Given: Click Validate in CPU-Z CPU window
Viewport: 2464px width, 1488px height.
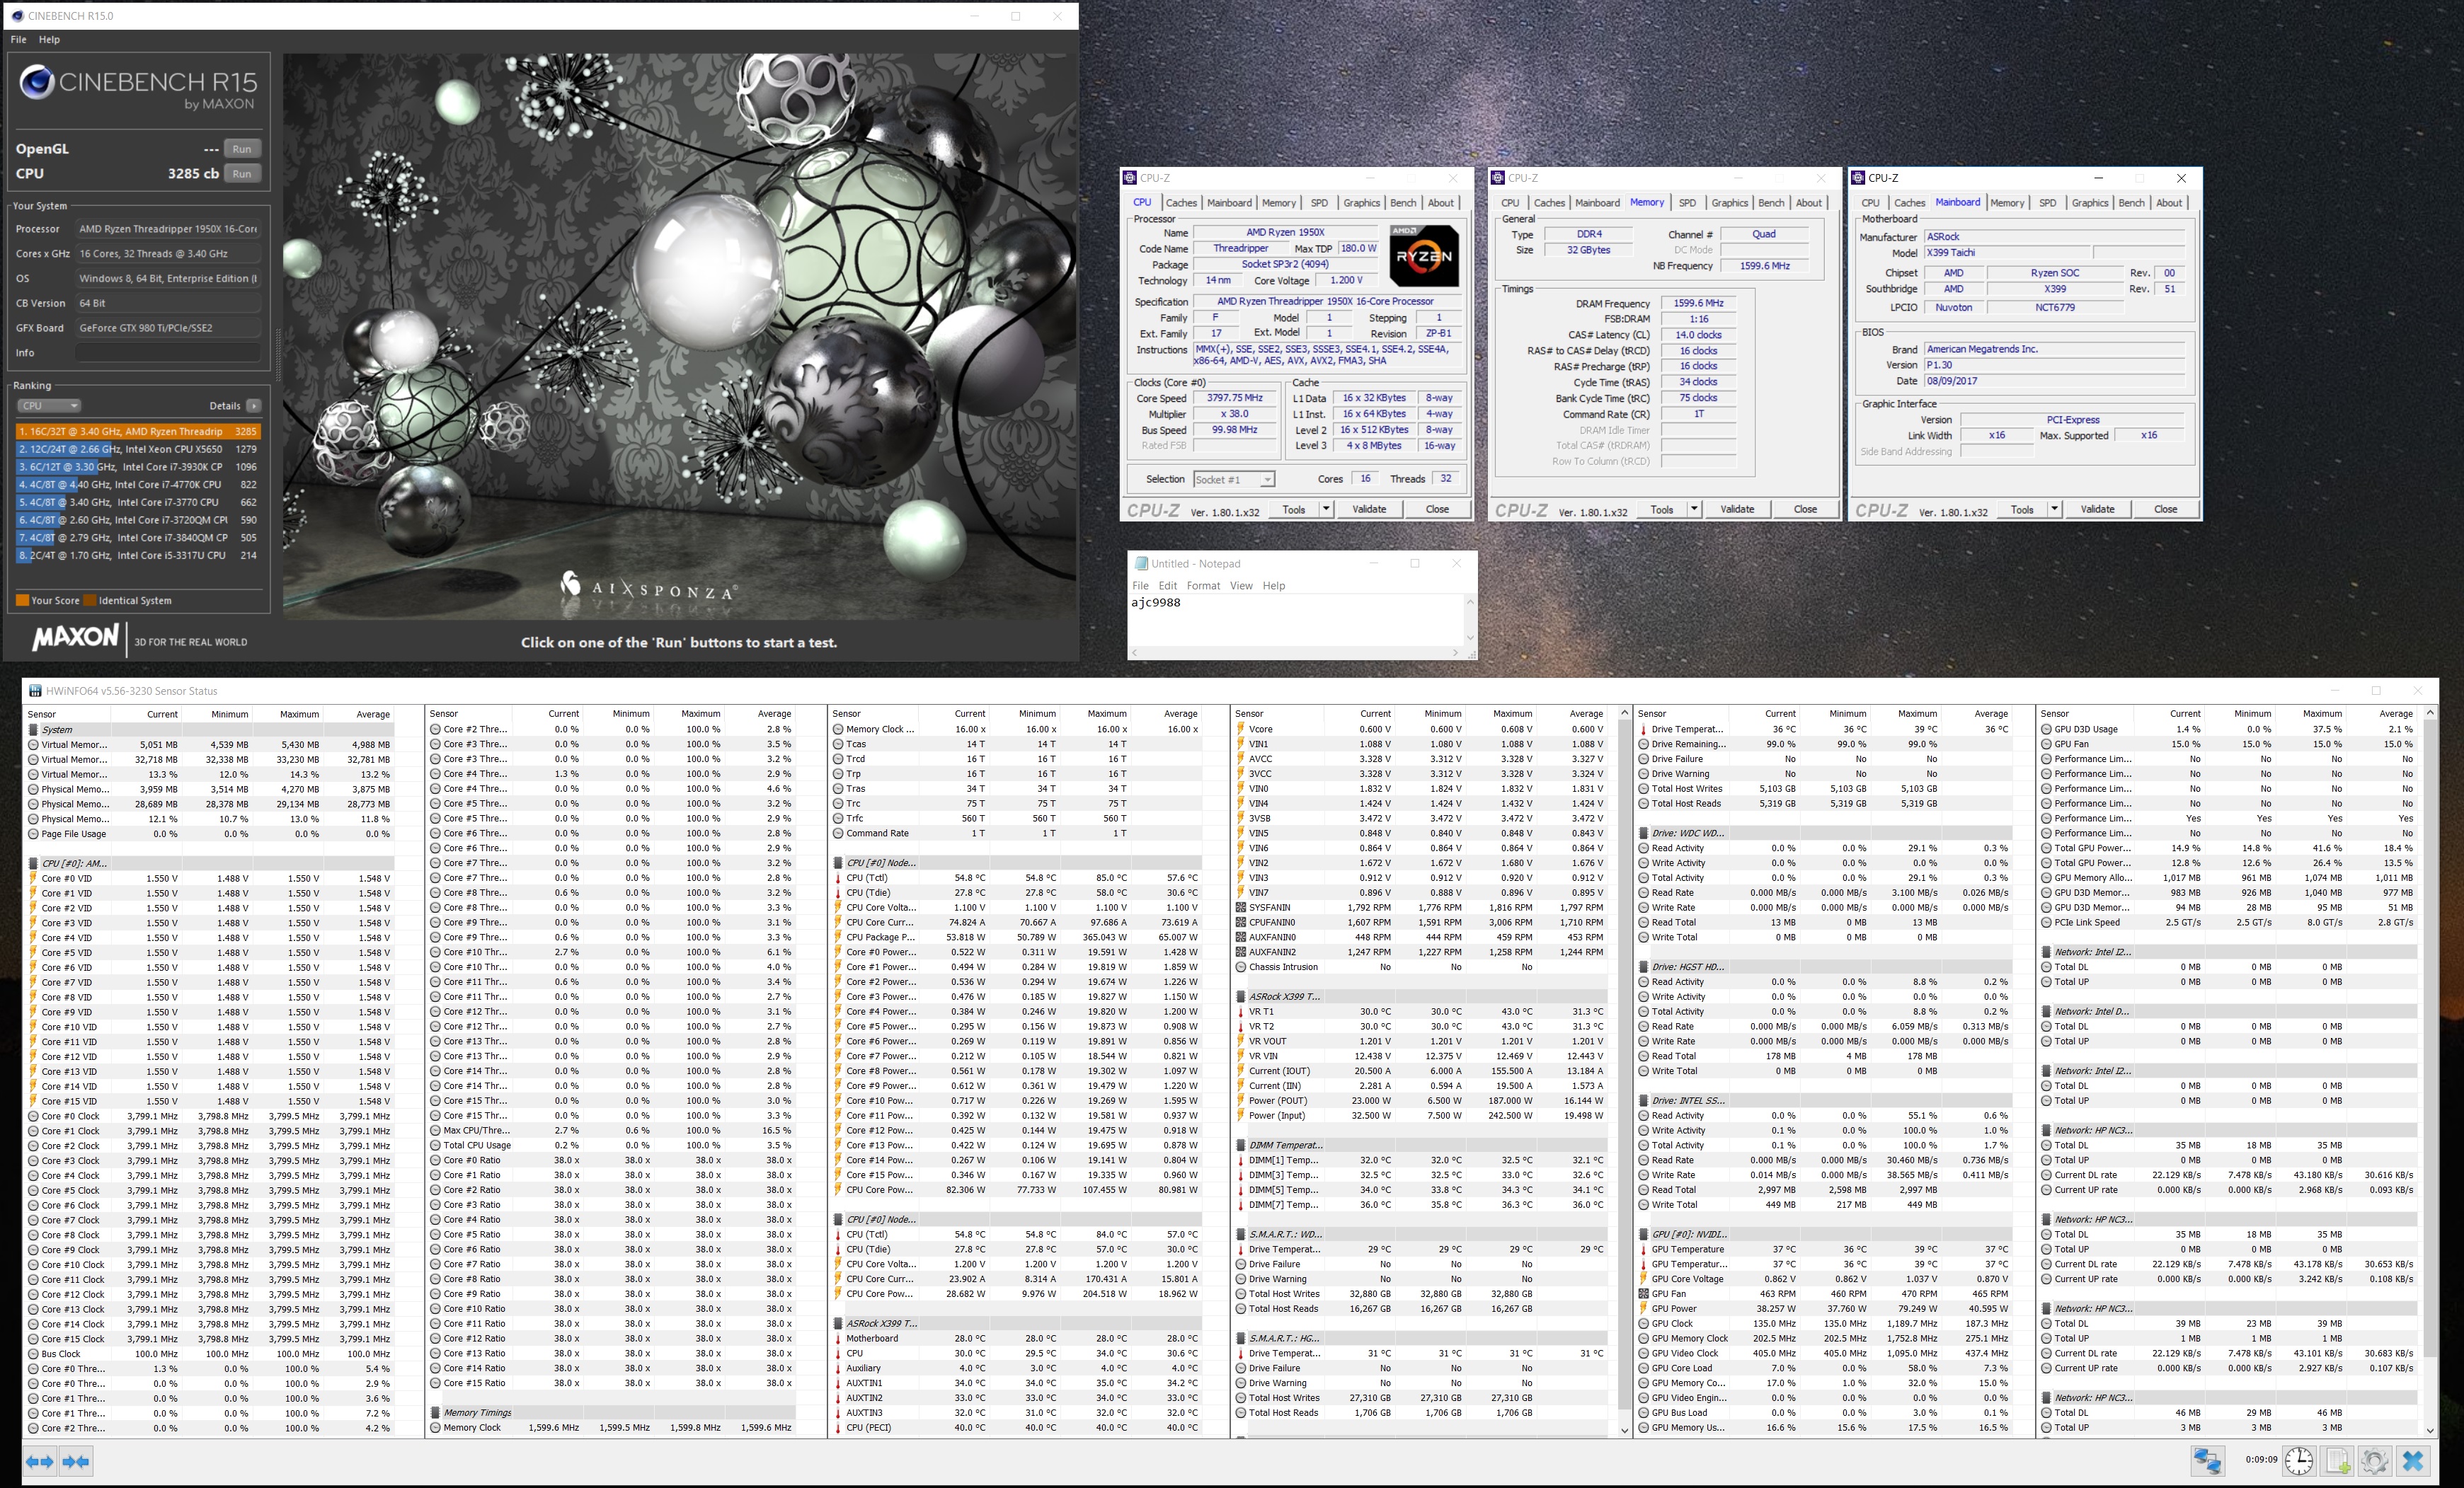Looking at the screenshot, I should coord(1369,509).
